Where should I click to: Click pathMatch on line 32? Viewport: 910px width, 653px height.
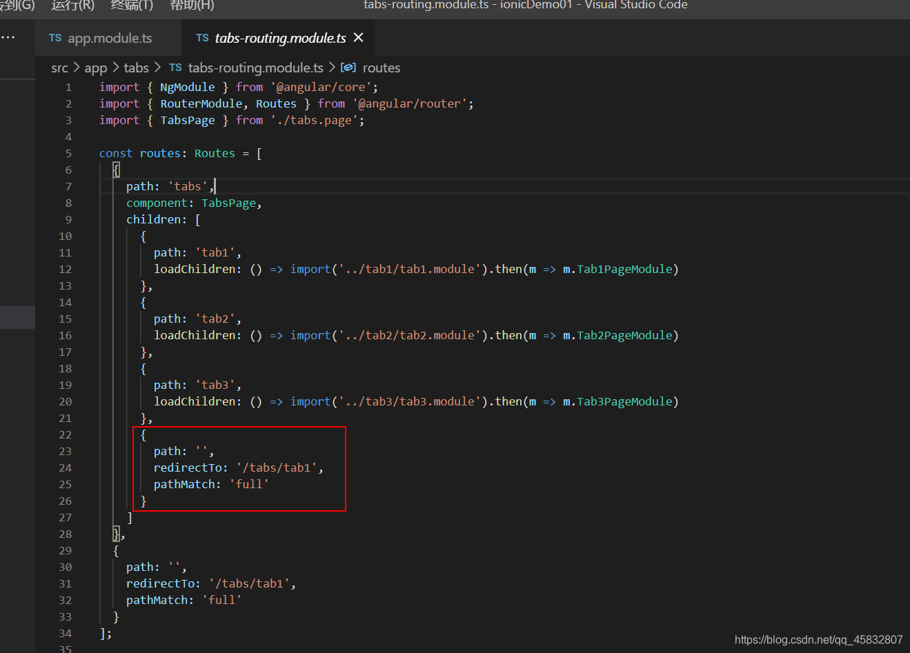point(157,600)
